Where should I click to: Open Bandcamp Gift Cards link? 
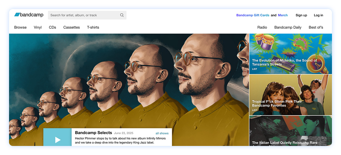tap(253, 15)
